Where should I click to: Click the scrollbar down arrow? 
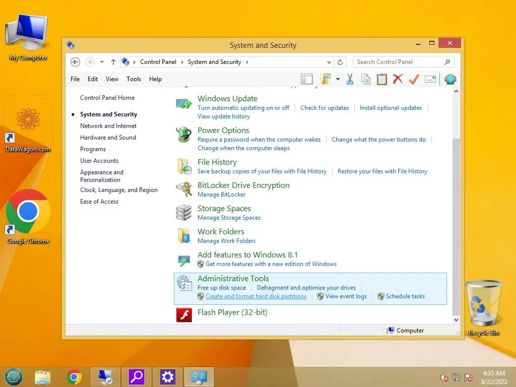tap(456, 319)
